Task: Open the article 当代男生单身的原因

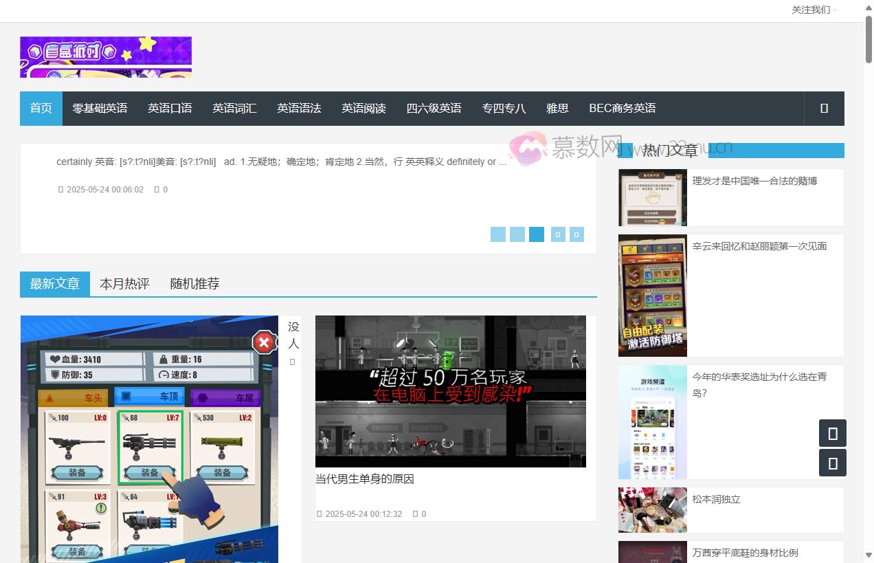Action: coord(364,478)
